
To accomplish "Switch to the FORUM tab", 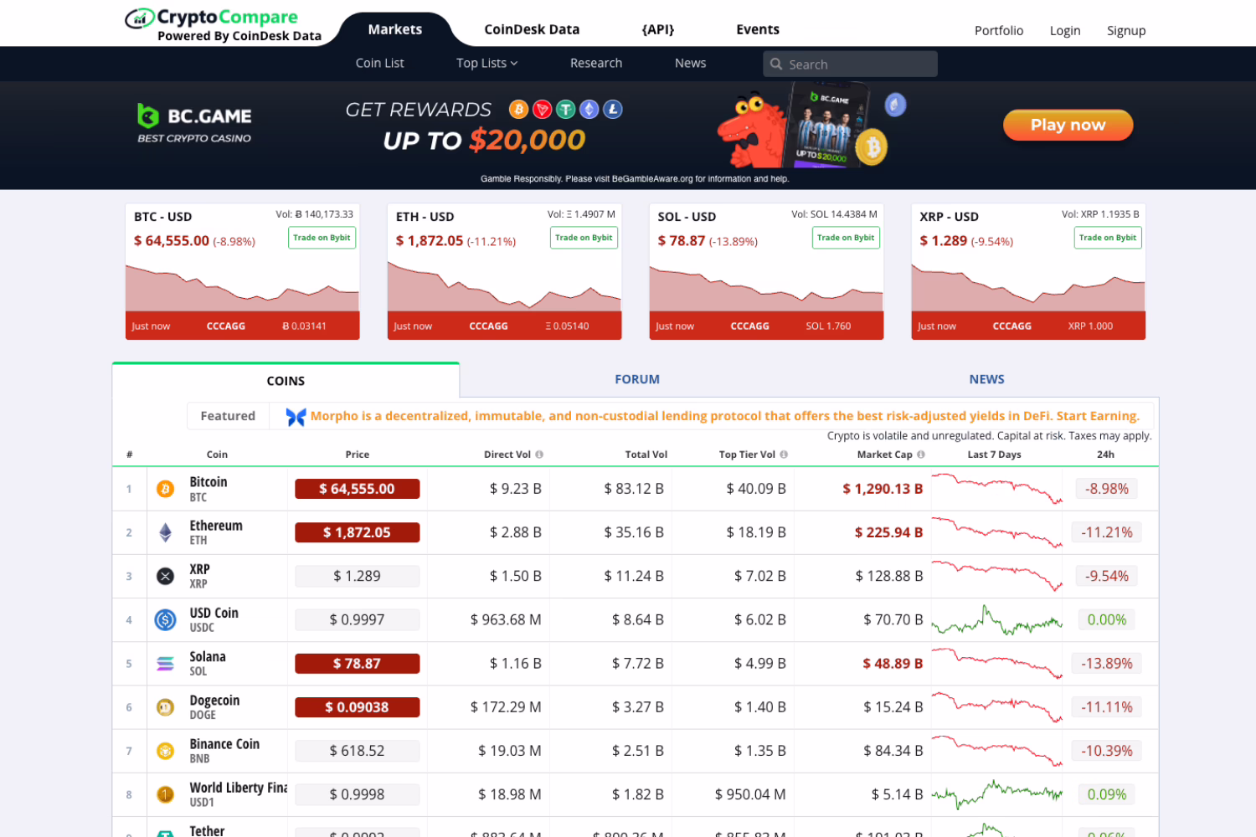I will pyautogui.click(x=636, y=379).
